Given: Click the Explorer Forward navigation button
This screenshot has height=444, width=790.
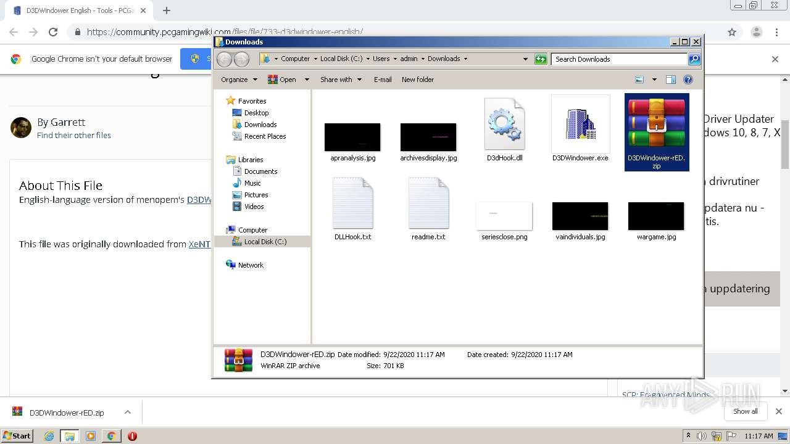Looking at the screenshot, I should click(x=241, y=59).
